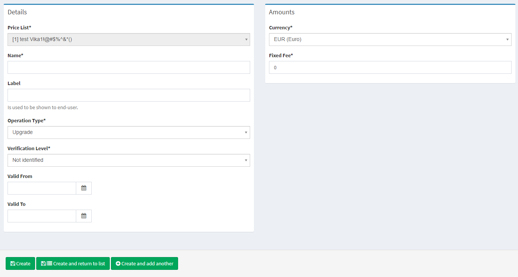
Task: Click the plus icon on Create and add another
Action: click(x=118, y=263)
